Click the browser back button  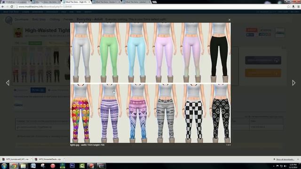pos(3,7)
